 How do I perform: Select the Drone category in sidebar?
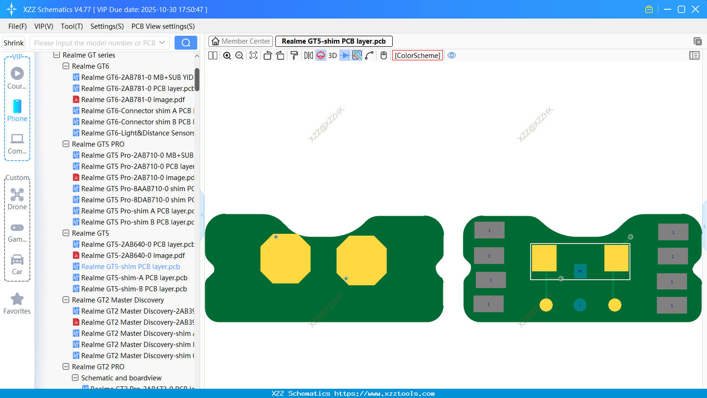[17, 199]
